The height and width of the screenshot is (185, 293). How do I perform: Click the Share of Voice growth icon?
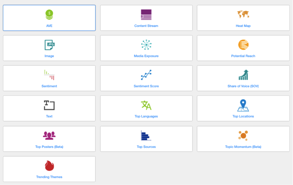(x=243, y=75)
